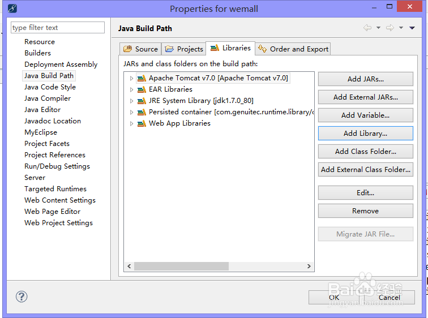Viewport: 428px width, 318px height.
Task: Click the type filter text field
Action: pyautogui.click(x=58, y=28)
